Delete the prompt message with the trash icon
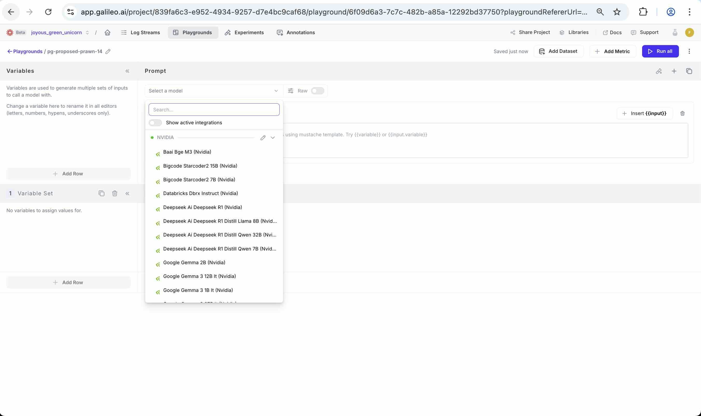 pos(682,113)
